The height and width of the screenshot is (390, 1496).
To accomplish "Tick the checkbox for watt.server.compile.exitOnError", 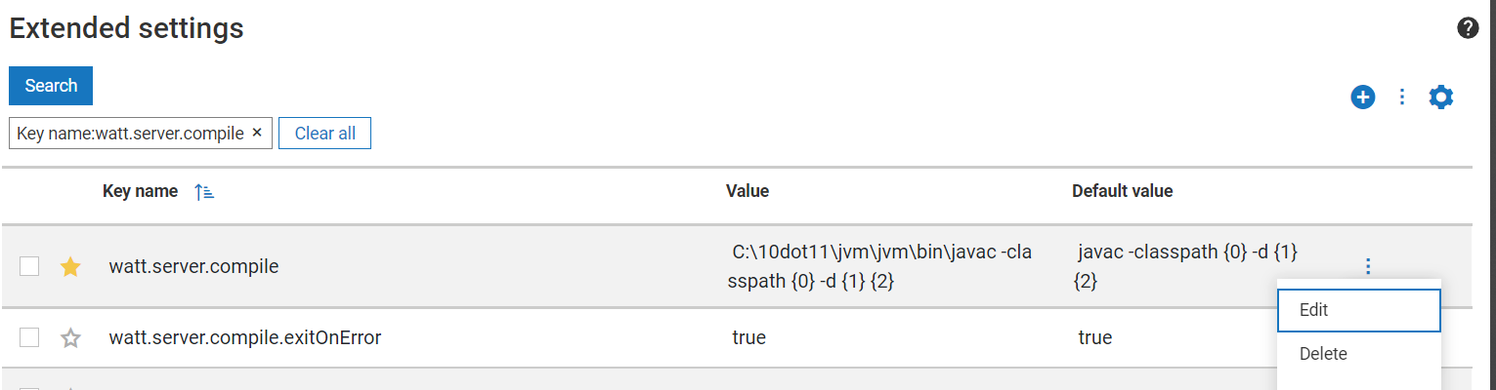I will pos(29,338).
